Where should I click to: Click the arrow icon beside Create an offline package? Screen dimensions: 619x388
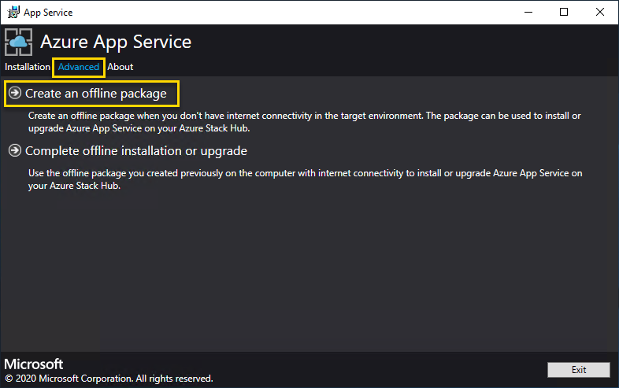(x=15, y=93)
